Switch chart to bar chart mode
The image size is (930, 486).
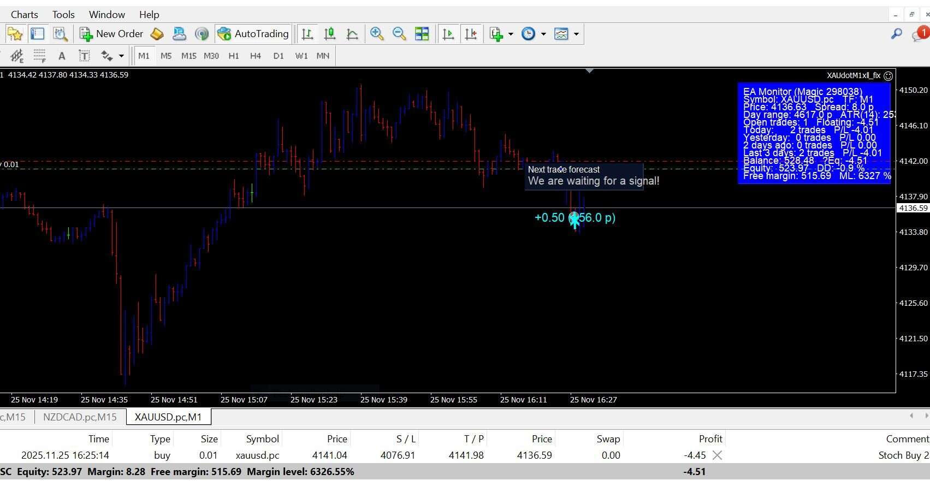pos(307,34)
